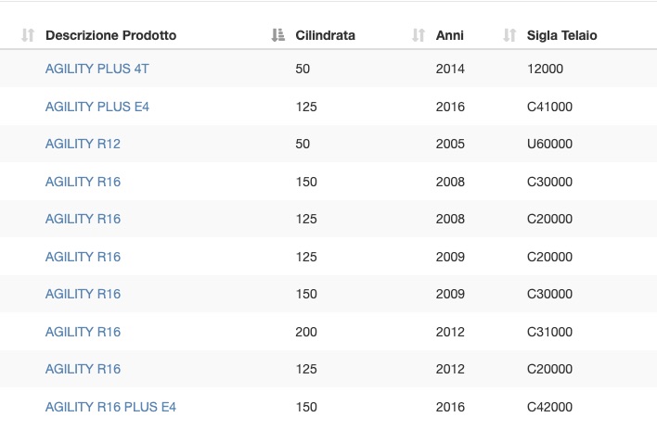
Task: Open AGILITY R16 200cc 2012 link
Action: pos(83,332)
